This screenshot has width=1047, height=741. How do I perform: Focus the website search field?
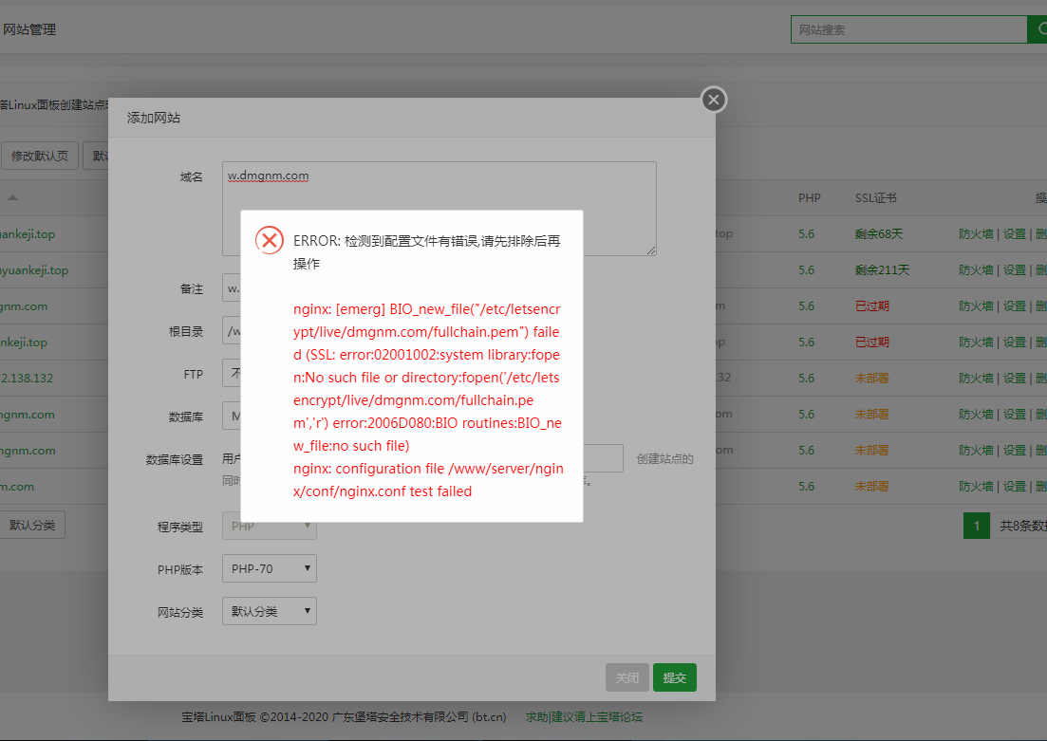coord(908,29)
